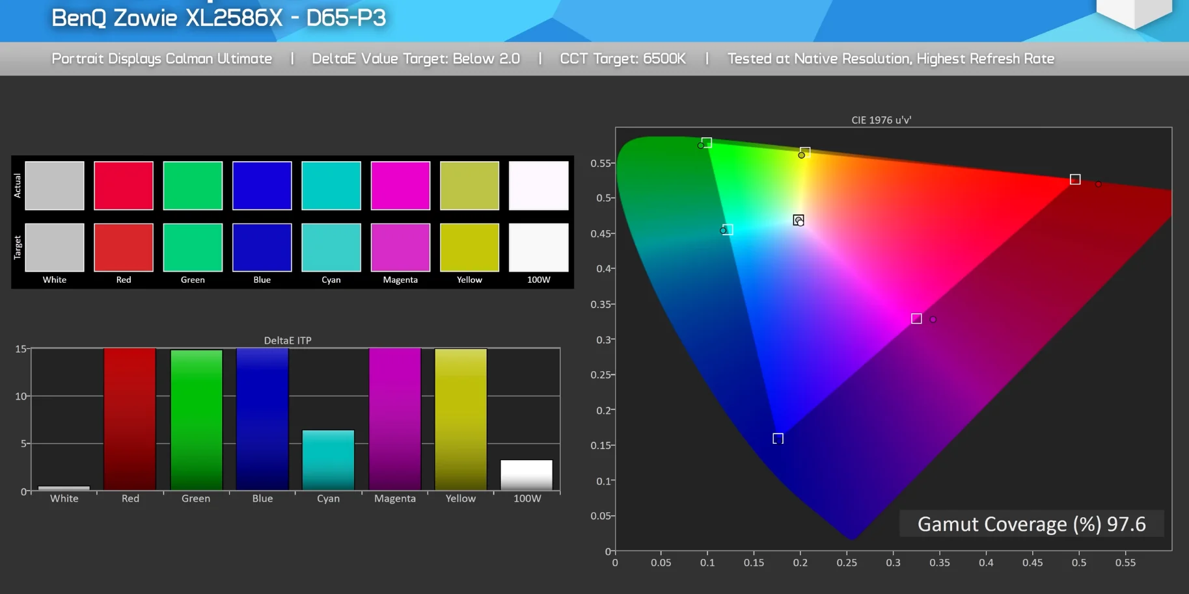Click the white point marker on CIE chart
This screenshot has width=1189, height=594.
799,220
